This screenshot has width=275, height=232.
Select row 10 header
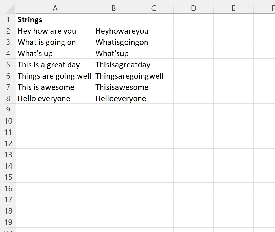(8, 121)
